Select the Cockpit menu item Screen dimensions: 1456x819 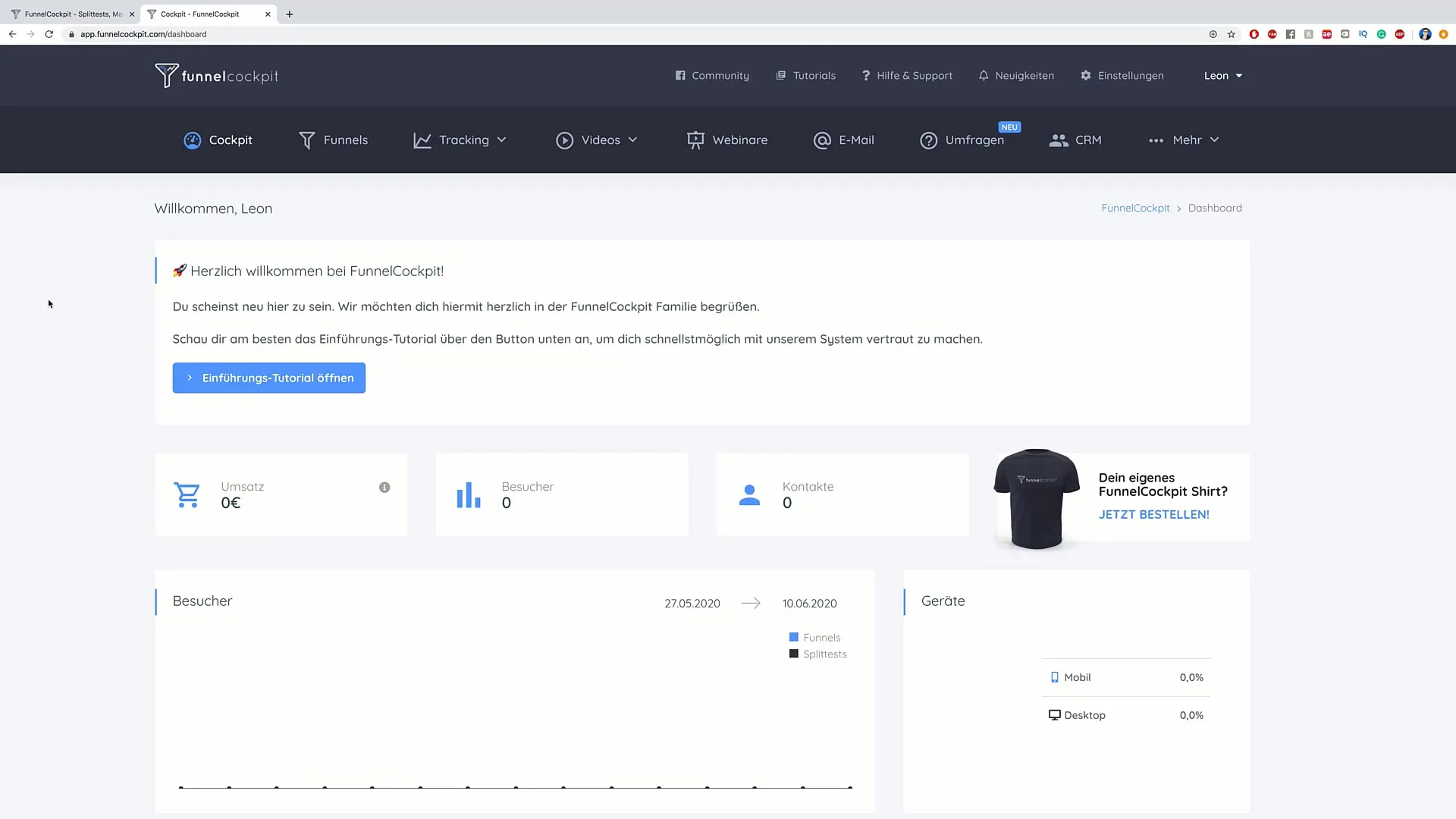click(218, 140)
